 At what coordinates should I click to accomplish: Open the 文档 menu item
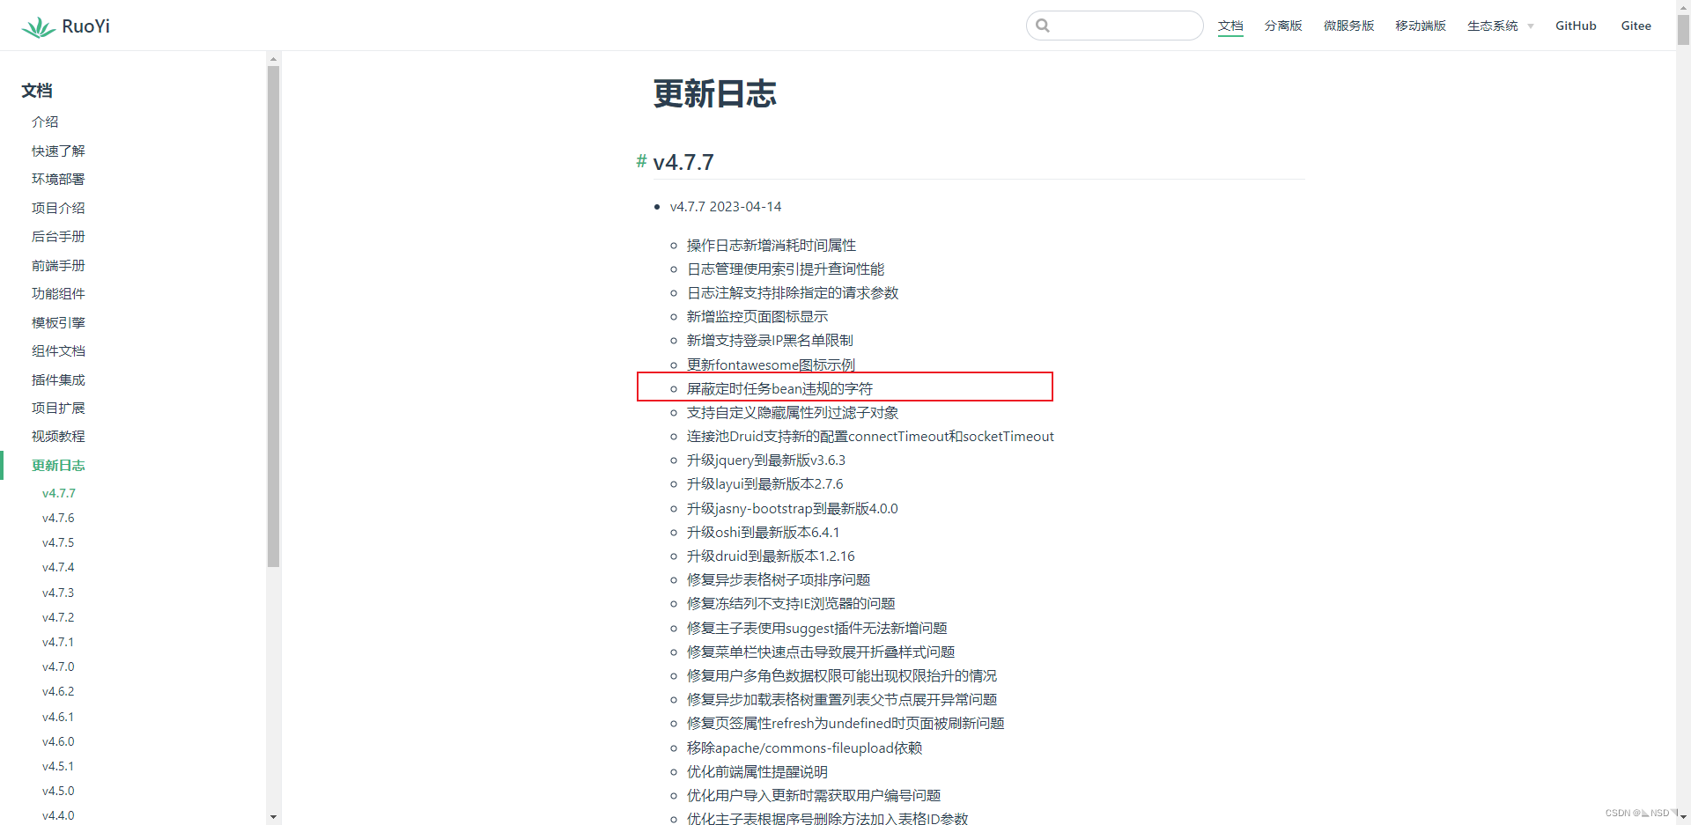pos(1230,26)
